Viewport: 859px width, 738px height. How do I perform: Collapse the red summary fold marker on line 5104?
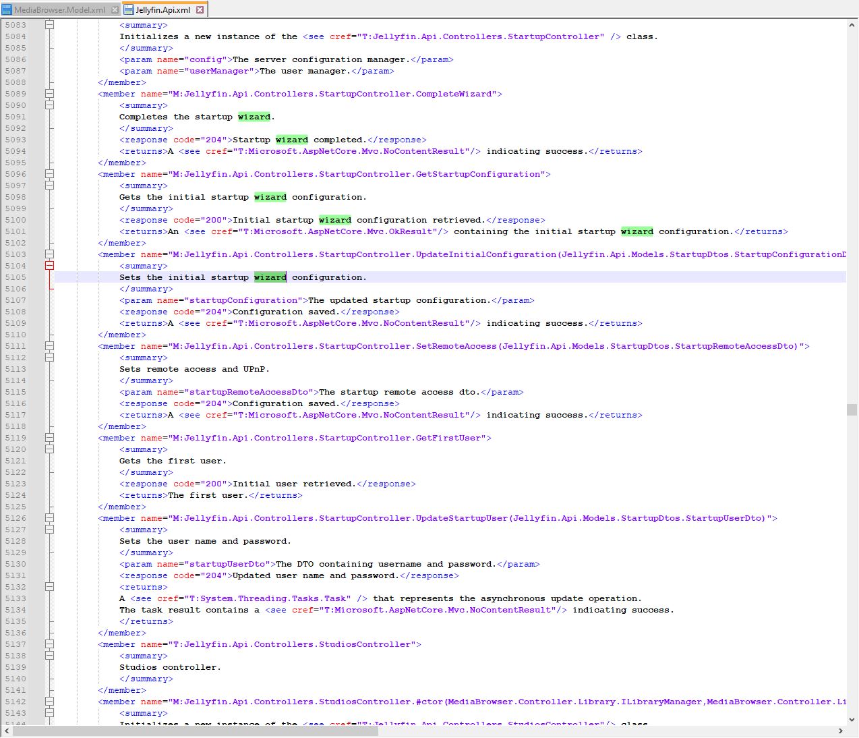[49, 266]
